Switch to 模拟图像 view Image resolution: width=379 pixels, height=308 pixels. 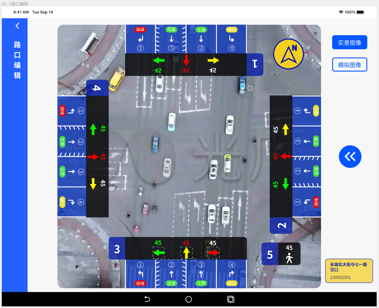[x=349, y=65]
